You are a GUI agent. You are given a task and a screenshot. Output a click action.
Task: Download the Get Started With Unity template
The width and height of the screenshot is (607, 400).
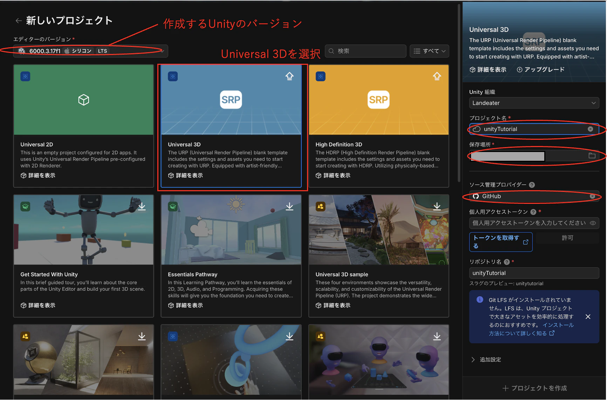pos(142,206)
